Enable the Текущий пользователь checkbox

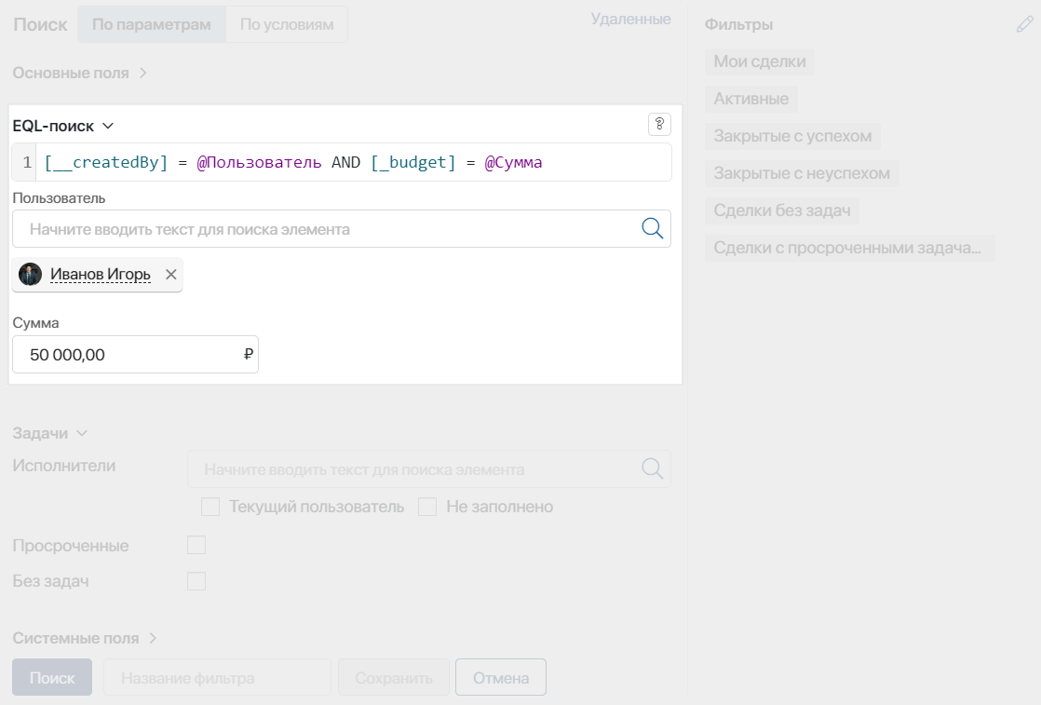click(x=210, y=507)
